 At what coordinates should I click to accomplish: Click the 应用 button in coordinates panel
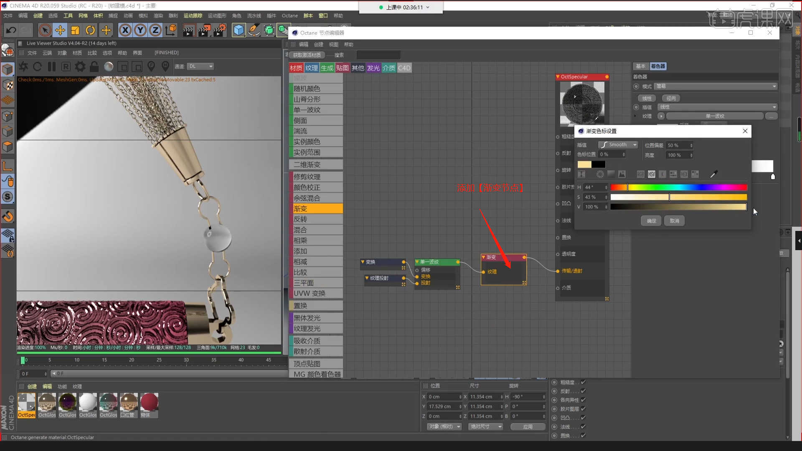pyautogui.click(x=528, y=427)
